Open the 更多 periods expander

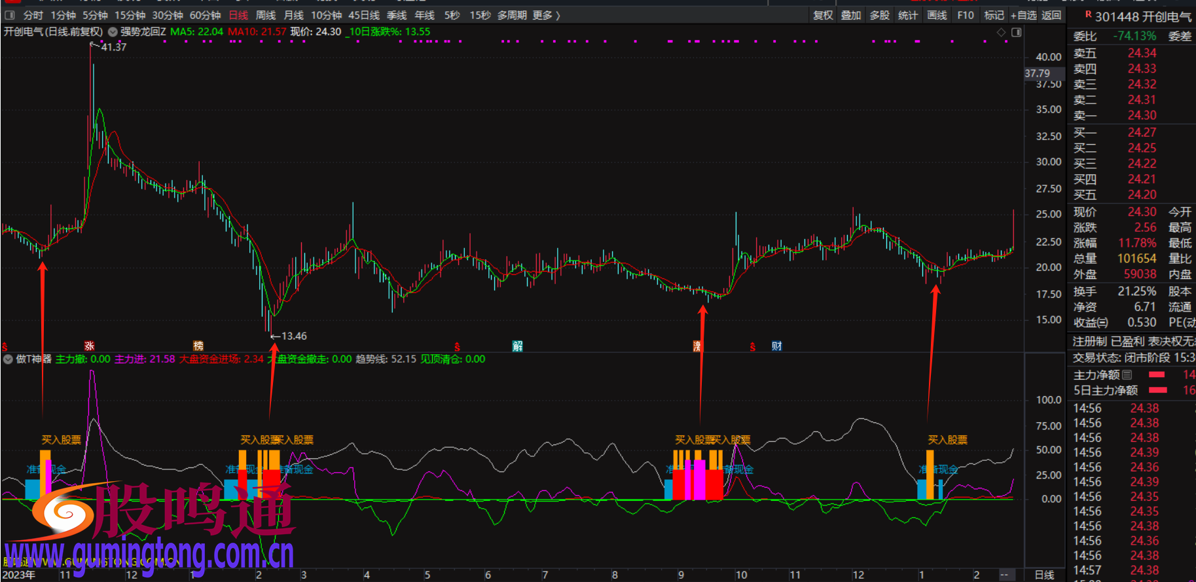(546, 15)
